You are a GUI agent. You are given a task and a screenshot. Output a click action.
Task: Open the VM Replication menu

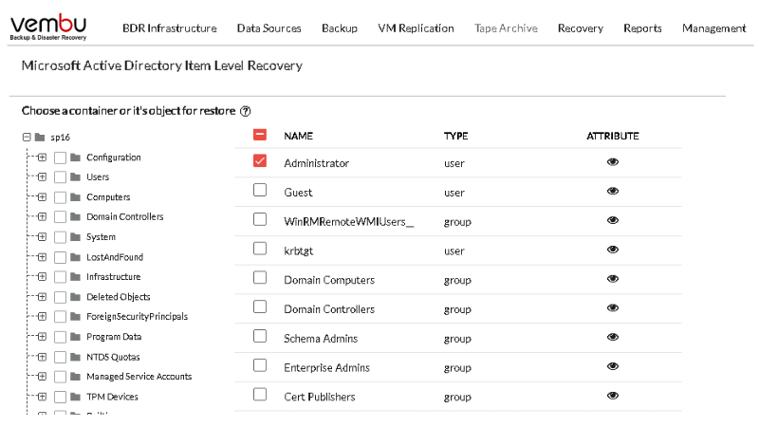pyautogui.click(x=416, y=28)
